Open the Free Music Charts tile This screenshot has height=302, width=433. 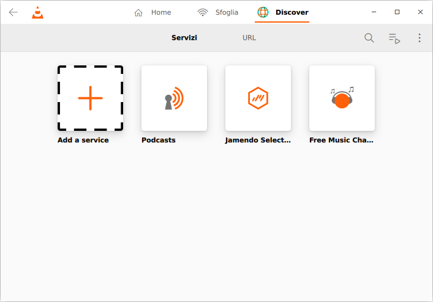[342, 98]
